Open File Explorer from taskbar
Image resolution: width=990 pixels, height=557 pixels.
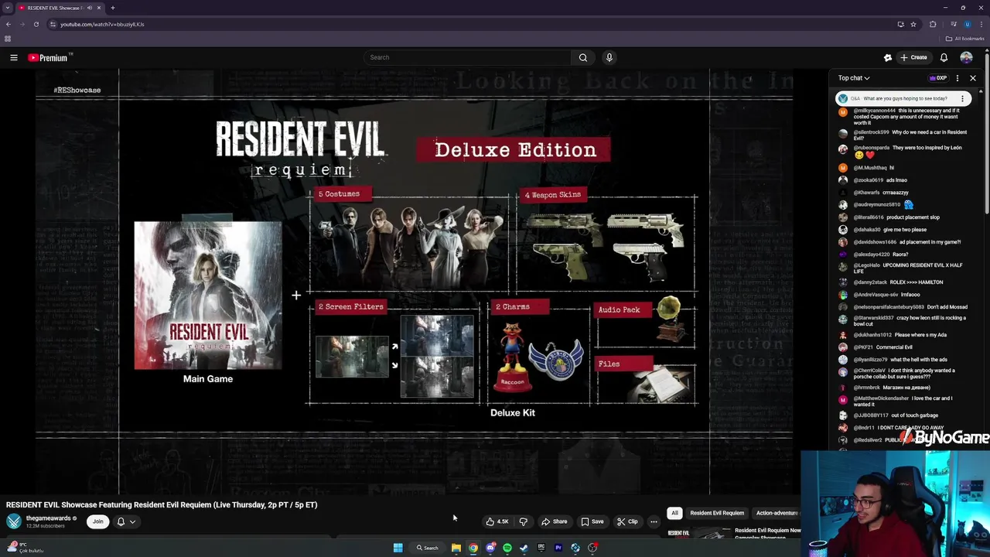456,548
